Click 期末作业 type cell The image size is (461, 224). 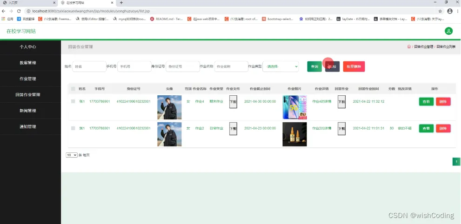click(216, 102)
